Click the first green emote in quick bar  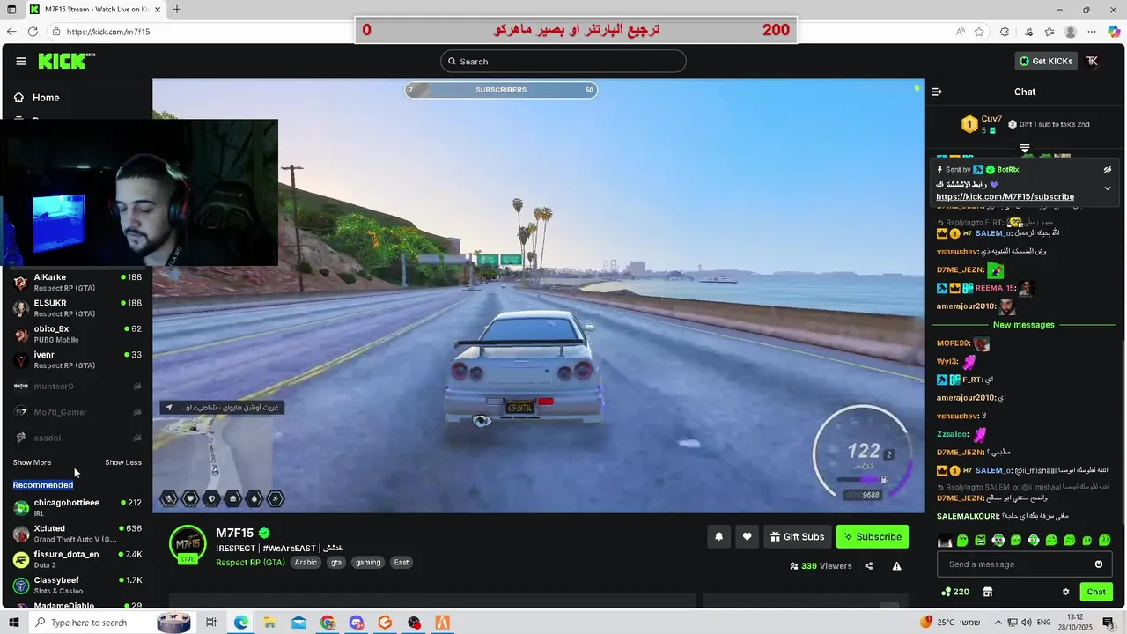[x=962, y=541]
